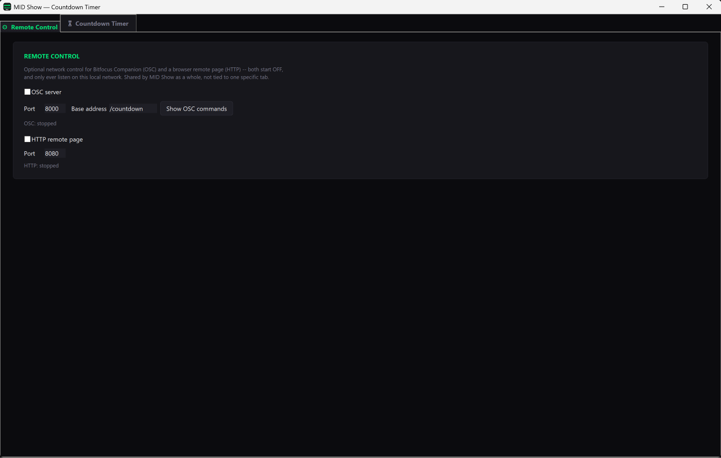Click the HTTP port field showing 8080
Screen dimensions: 721x458
[55, 153]
